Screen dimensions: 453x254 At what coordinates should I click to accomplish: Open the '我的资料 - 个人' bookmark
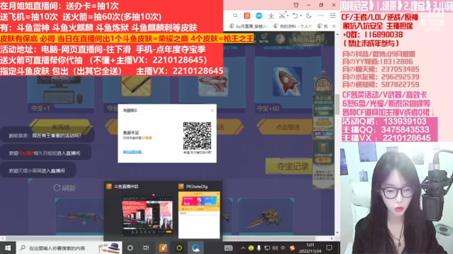pyautogui.click(x=293, y=26)
